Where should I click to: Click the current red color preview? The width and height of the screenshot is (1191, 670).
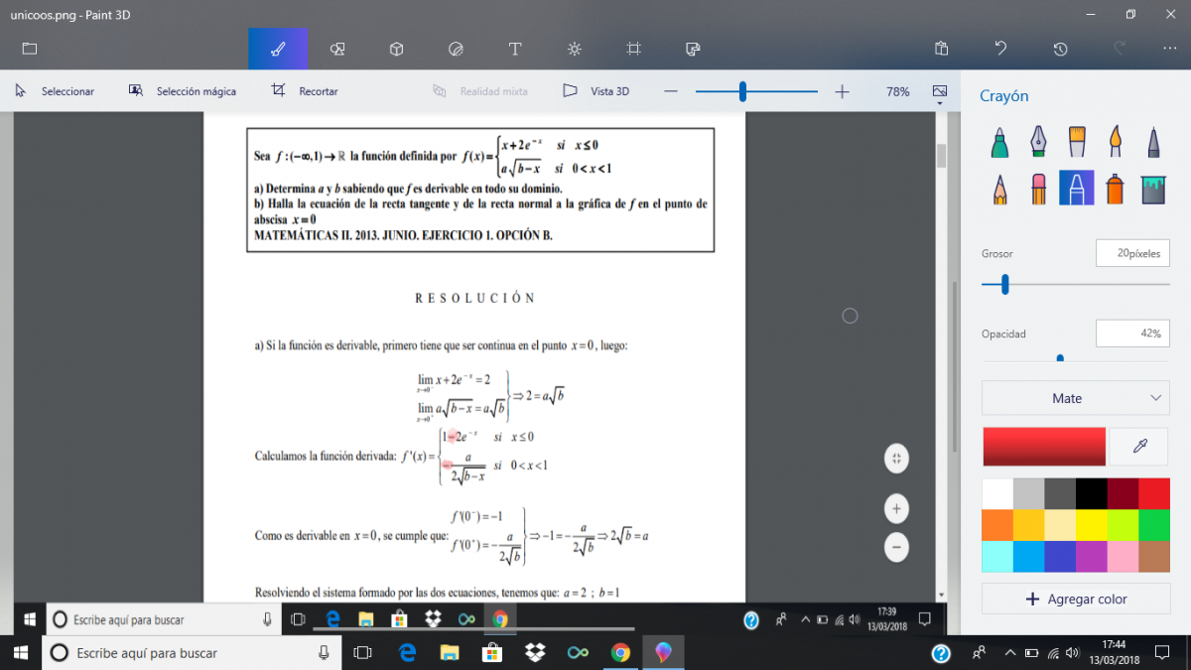click(1044, 447)
